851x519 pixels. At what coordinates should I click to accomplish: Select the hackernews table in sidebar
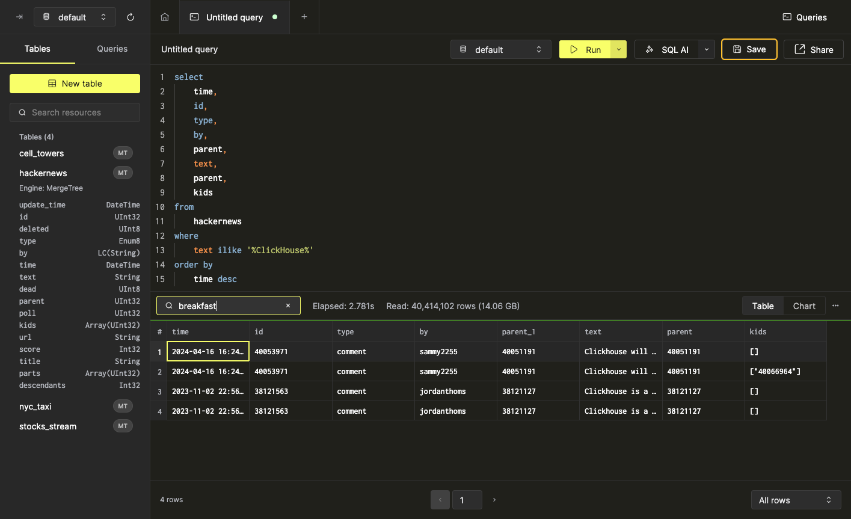43,173
